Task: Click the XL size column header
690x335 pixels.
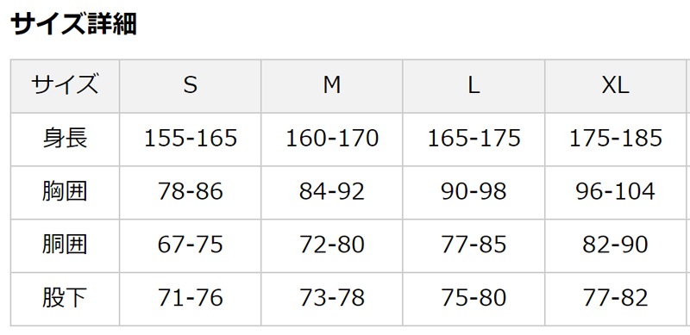Action: 616,86
